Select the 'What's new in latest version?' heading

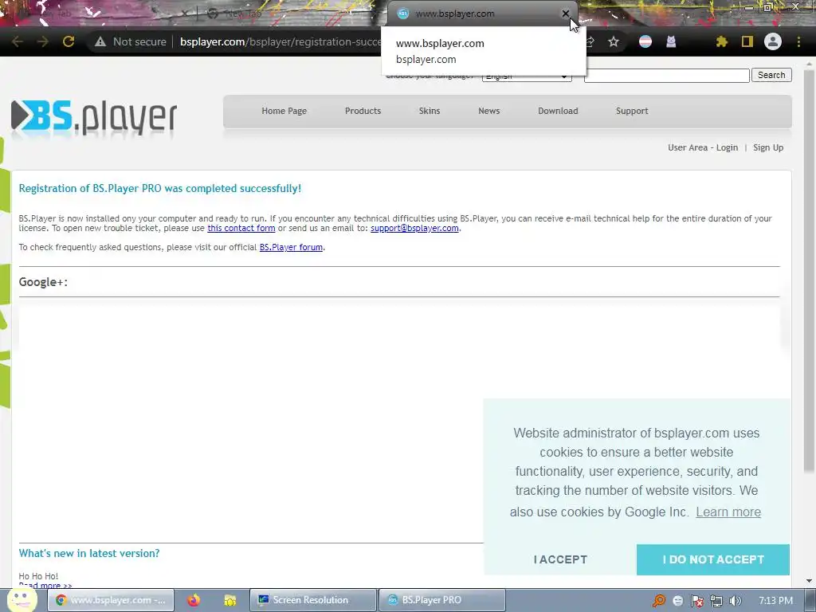(x=89, y=553)
